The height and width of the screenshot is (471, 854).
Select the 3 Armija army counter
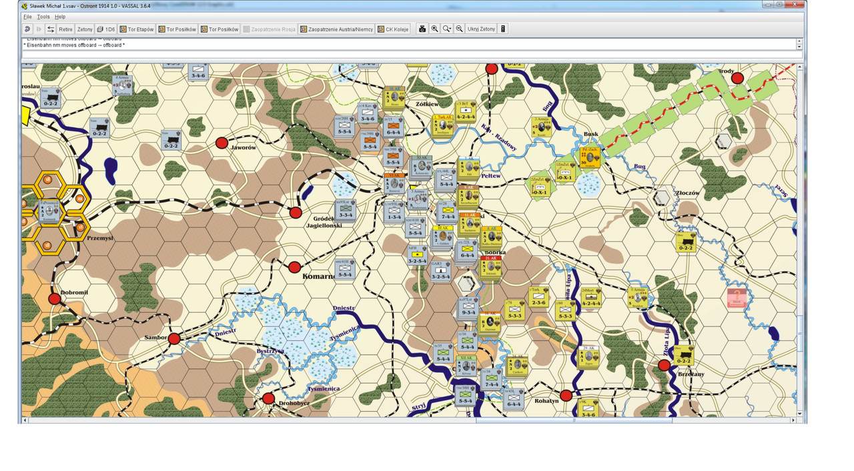[x=542, y=127]
